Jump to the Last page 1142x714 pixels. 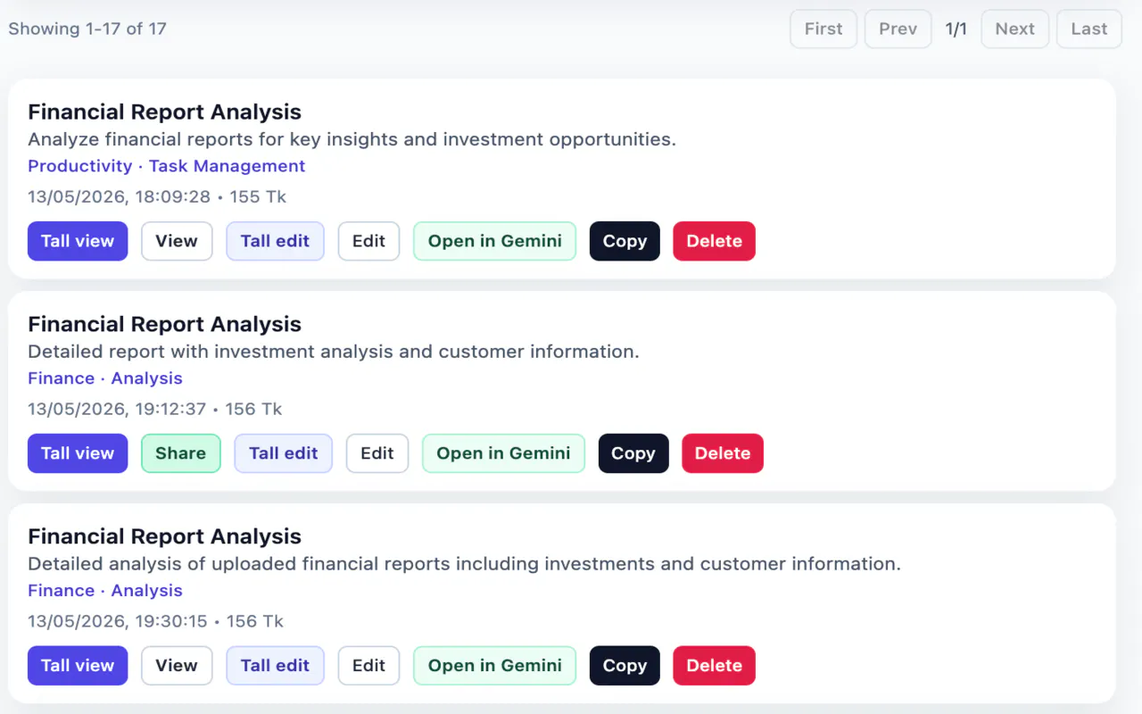(1089, 29)
